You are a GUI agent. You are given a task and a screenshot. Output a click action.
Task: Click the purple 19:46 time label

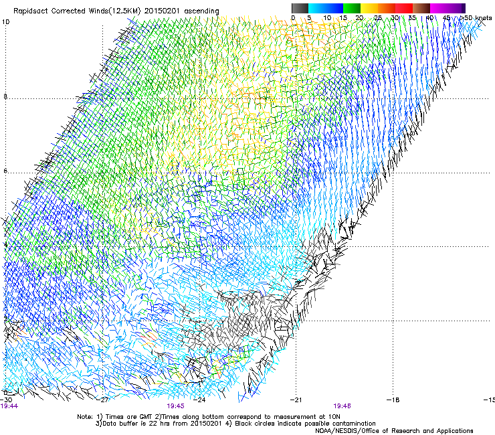point(342,406)
